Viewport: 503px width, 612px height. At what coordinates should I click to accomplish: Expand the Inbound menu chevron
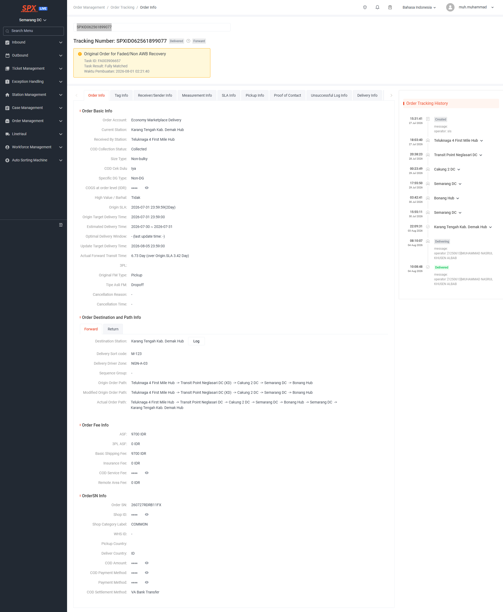point(61,43)
